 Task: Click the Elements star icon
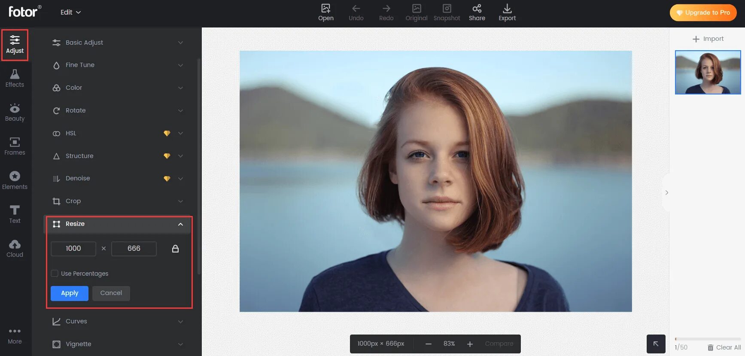click(x=15, y=176)
